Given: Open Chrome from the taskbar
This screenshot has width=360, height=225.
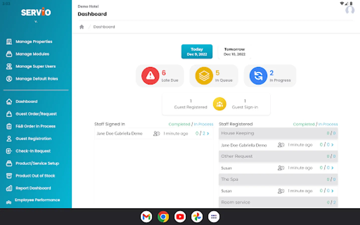Looking at the screenshot, I should click(163, 217).
